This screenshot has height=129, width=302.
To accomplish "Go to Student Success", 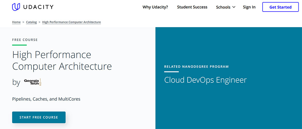I will point(192,7).
